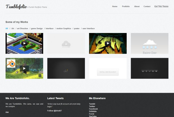The image size is (174, 117).
Task: Filter works by game Design
Action: [x=37, y=28]
